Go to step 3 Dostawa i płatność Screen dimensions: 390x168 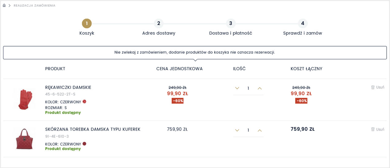pos(230,23)
